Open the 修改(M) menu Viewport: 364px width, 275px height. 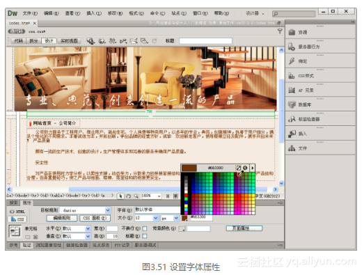pos(115,13)
